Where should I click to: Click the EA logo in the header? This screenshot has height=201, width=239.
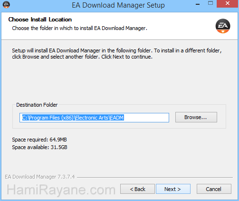click(x=223, y=26)
